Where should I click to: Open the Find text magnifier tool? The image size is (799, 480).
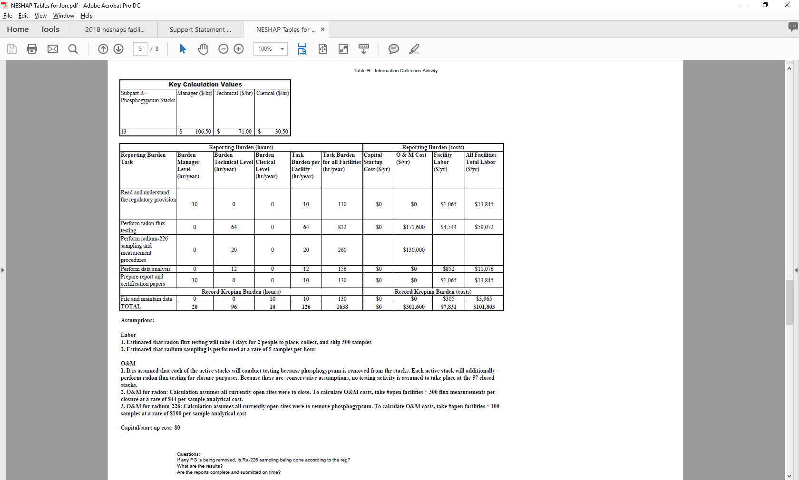click(x=73, y=49)
